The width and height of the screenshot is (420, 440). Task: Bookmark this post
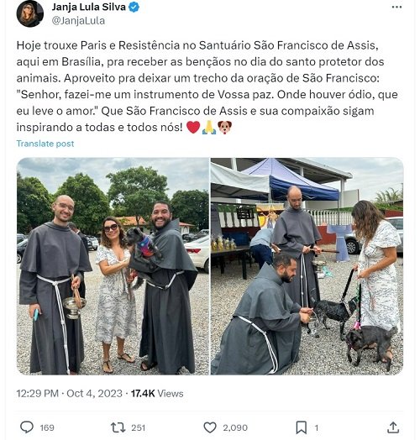point(301,427)
